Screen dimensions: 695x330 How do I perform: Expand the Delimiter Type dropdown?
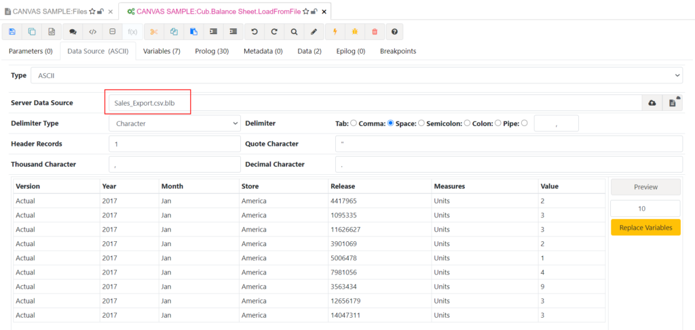point(174,123)
